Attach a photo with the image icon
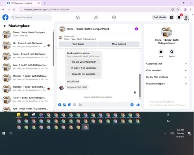The height and width of the screenshot is (155, 194). click(65, 105)
